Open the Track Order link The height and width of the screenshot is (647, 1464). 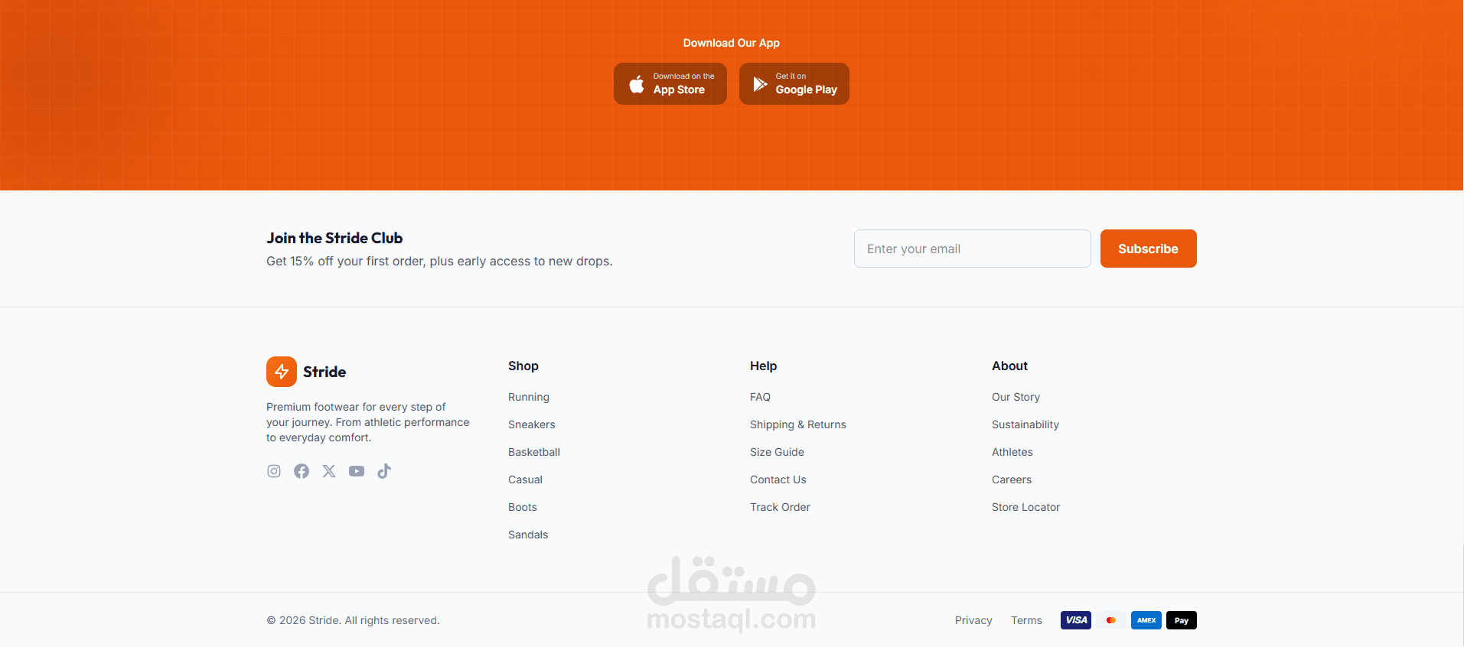[780, 507]
